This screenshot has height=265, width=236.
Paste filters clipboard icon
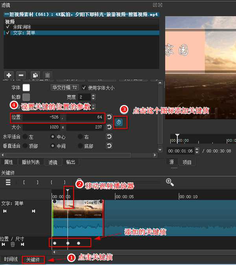pyautogui.click(x=48, y=75)
